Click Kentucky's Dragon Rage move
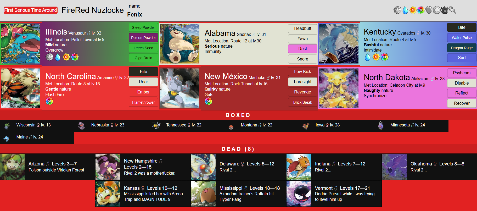The width and height of the screenshot is (477, 211). [462, 48]
